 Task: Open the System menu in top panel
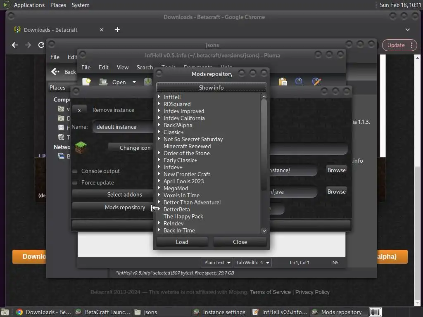click(81, 5)
